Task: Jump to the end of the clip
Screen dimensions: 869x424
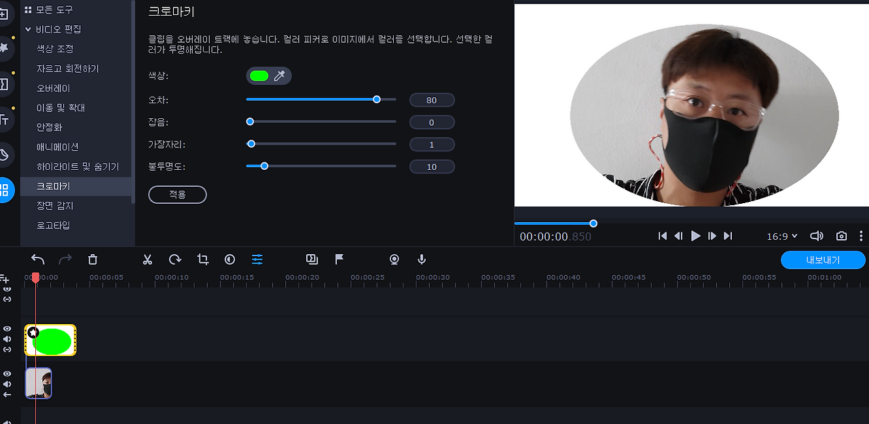Action: [x=728, y=236]
